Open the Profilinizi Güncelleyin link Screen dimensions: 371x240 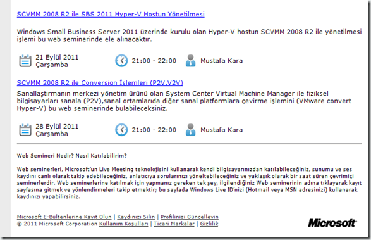[x=190, y=217]
